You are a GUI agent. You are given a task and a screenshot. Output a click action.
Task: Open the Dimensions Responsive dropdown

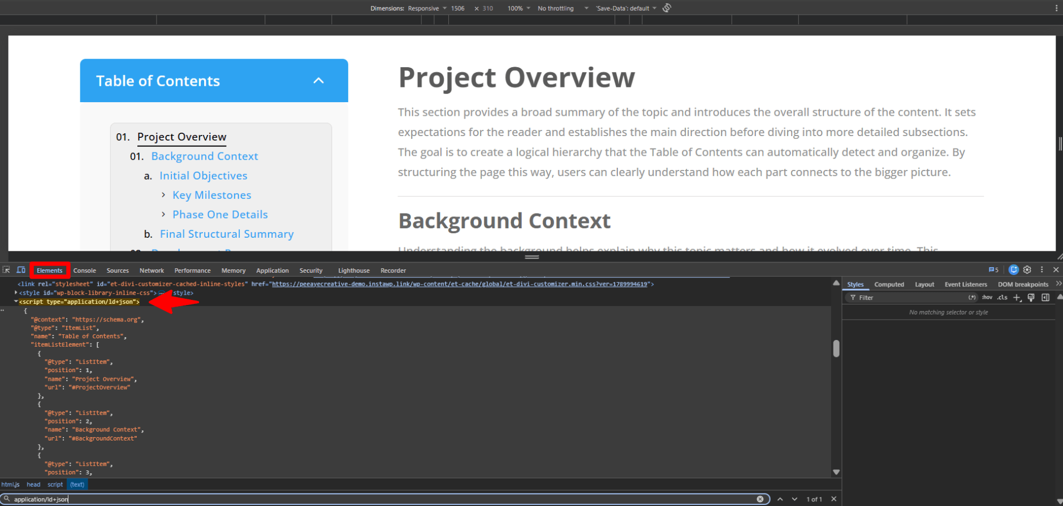coord(427,8)
